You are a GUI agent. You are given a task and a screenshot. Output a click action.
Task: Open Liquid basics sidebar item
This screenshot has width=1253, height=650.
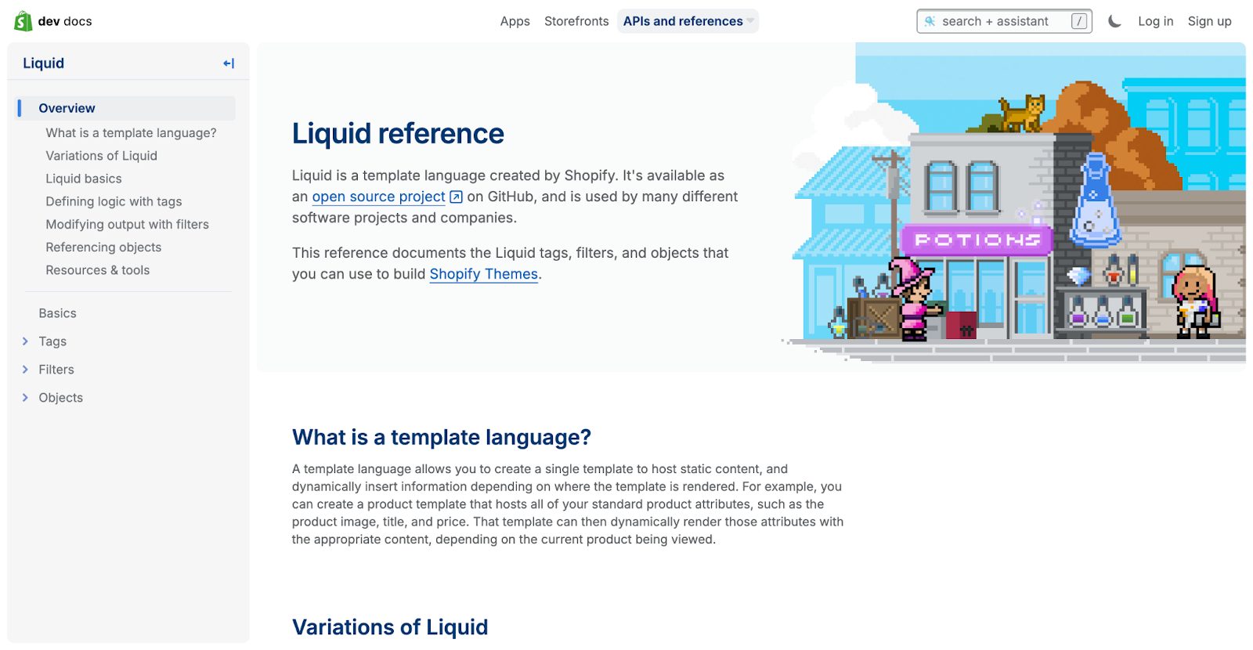(x=84, y=179)
